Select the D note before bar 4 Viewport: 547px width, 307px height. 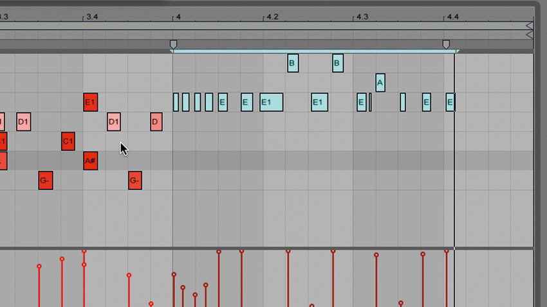[x=156, y=122]
